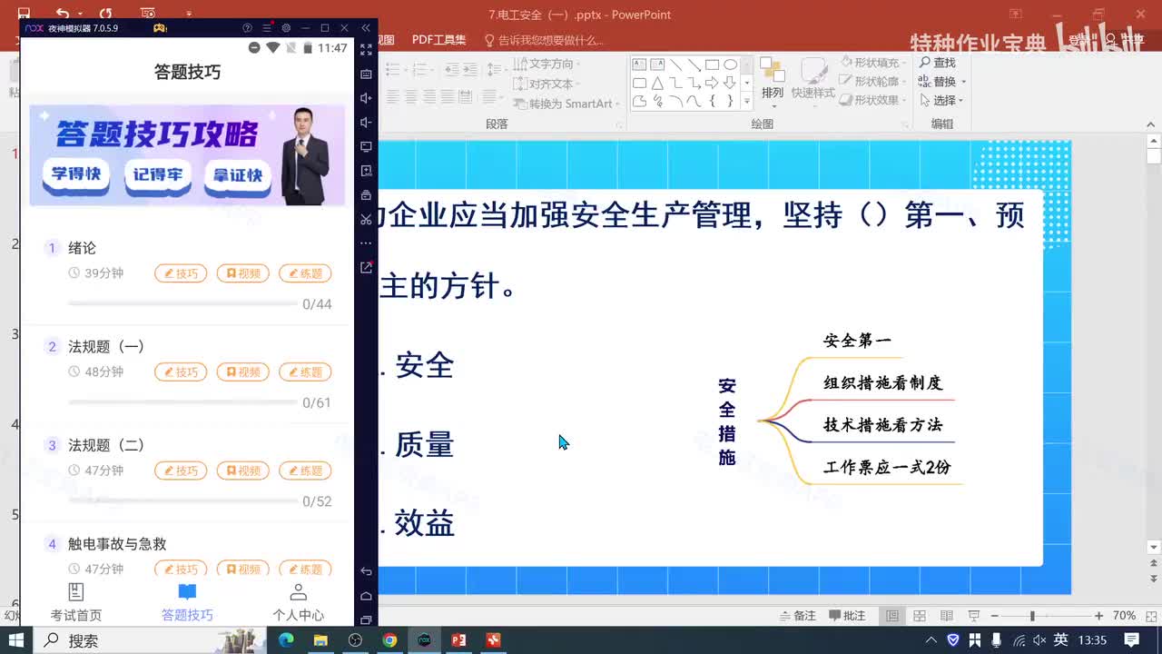Open PDF工具集 ribbon tab
This screenshot has width=1162, height=654.
pos(438,40)
